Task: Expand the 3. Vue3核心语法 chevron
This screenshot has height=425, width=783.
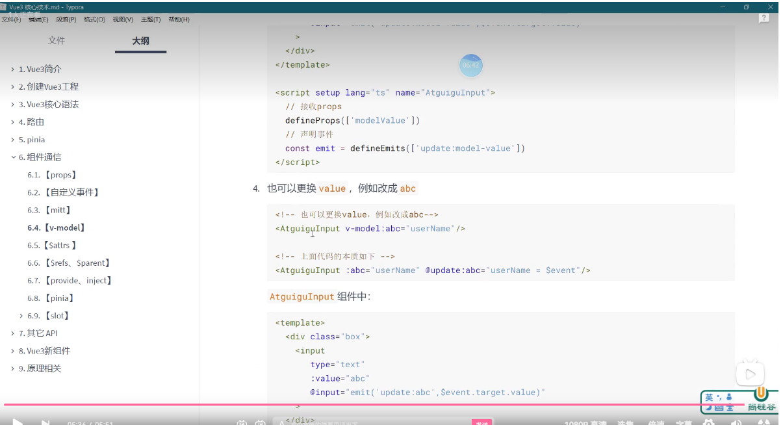Action: coord(12,104)
